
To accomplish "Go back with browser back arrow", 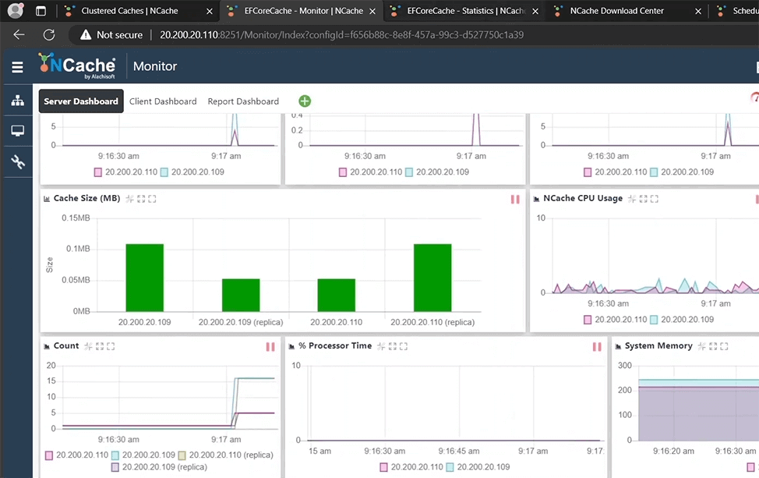I will (19, 35).
